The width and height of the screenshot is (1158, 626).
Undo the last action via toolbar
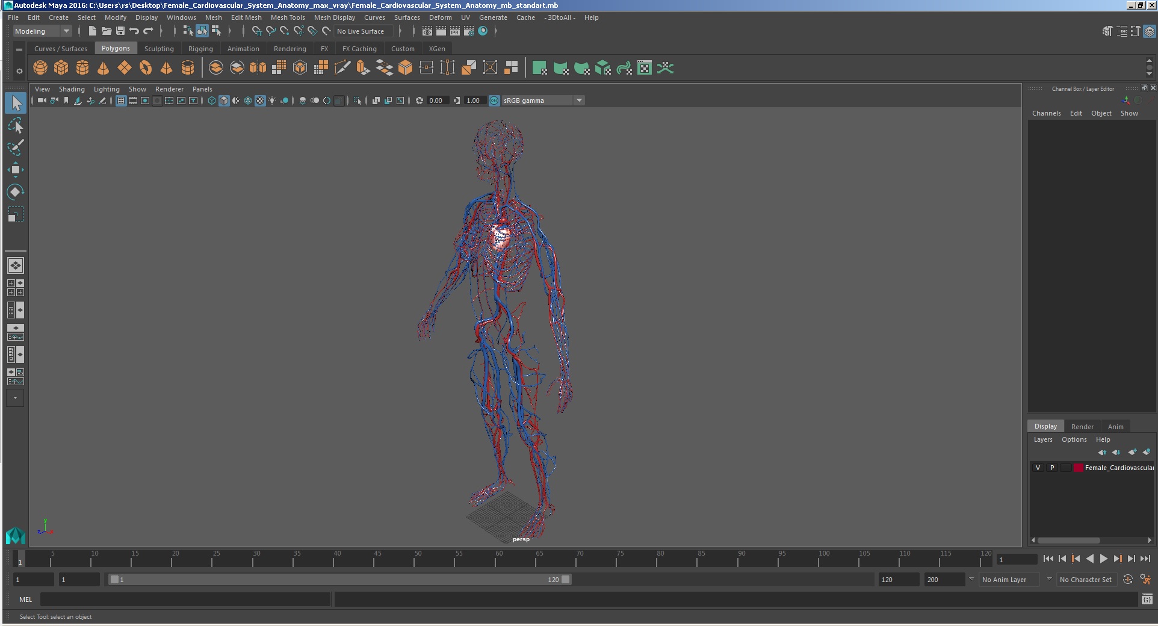click(134, 31)
